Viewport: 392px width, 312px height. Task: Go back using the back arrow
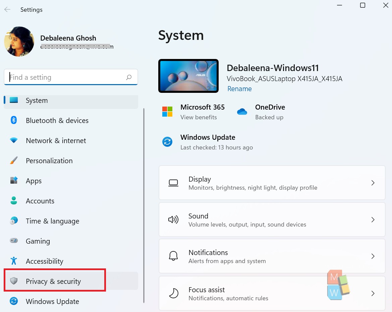(x=7, y=9)
